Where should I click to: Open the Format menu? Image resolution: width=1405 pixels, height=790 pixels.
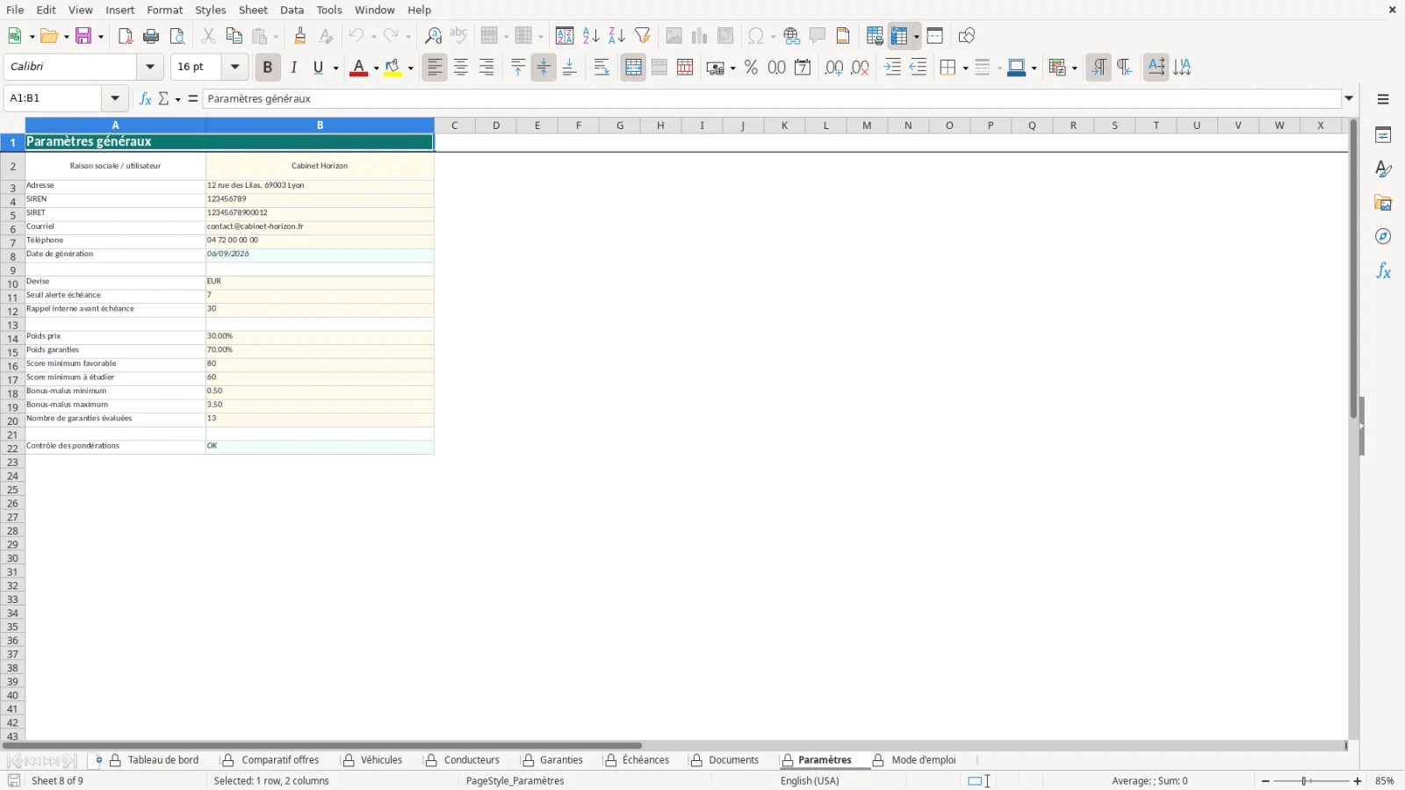[164, 10]
